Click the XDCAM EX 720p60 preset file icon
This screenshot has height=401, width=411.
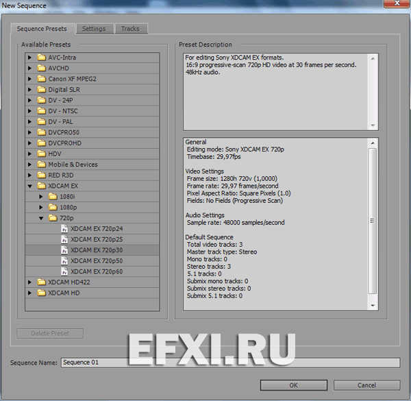64,271
